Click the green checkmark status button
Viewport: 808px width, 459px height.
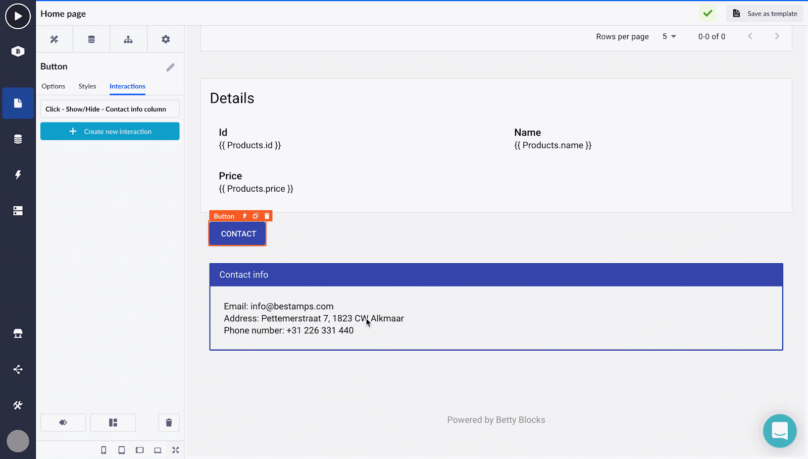pyautogui.click(x=708, y=14)
